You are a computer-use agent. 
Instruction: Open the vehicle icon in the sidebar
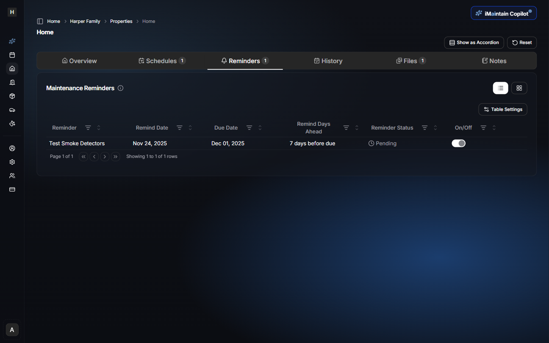click(12, 110)
